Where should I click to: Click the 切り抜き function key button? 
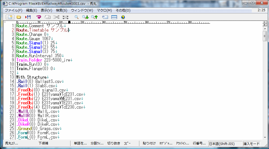pos(114,143)
